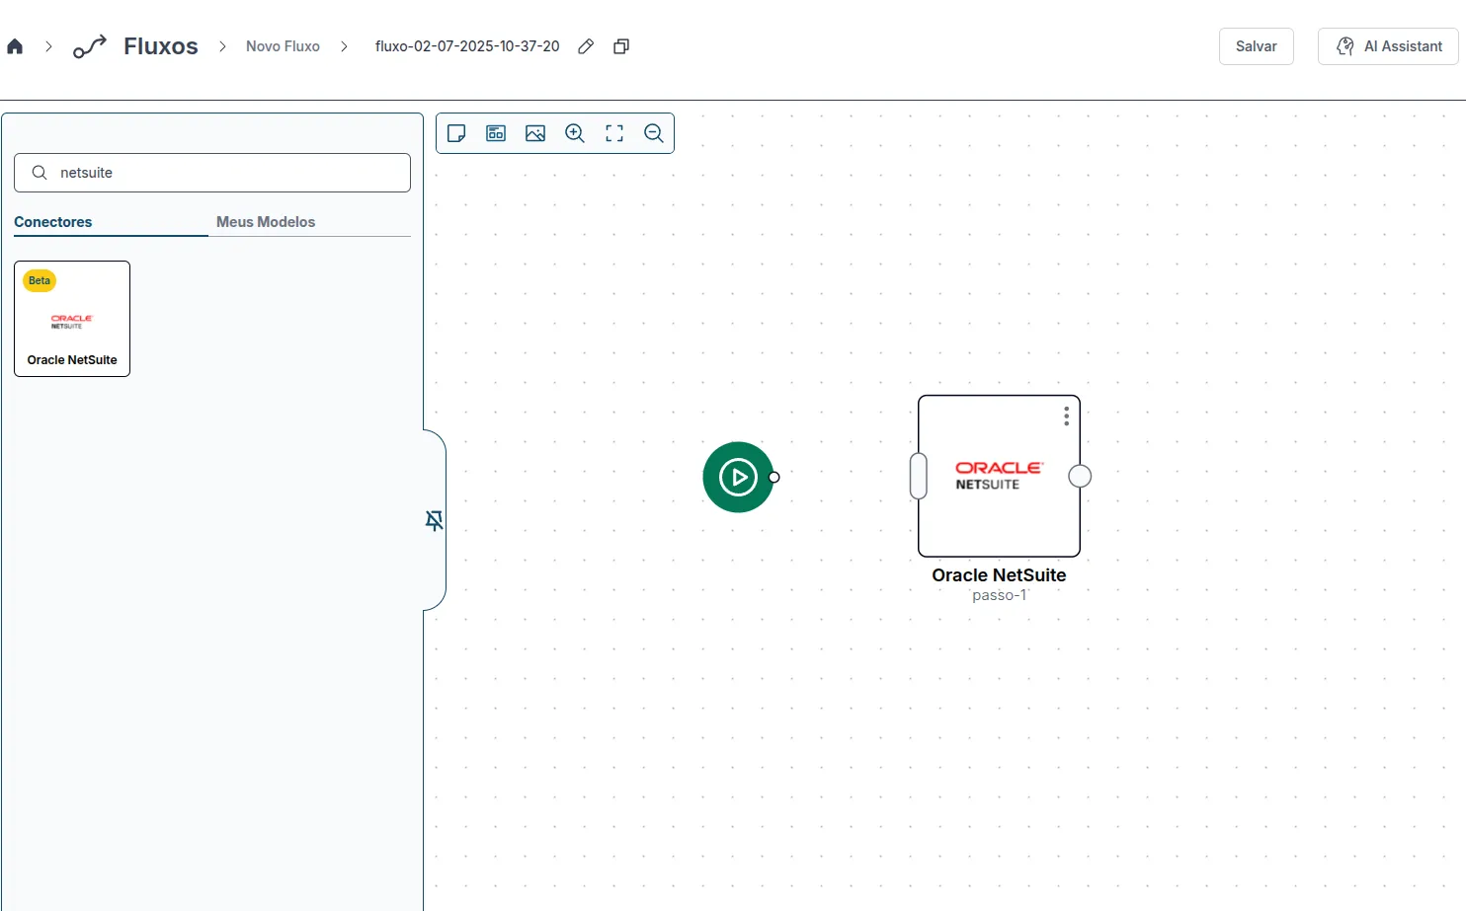Screen dimensions: 1466x911
Task: Select the start node output handle
Action: pos(774,477)
